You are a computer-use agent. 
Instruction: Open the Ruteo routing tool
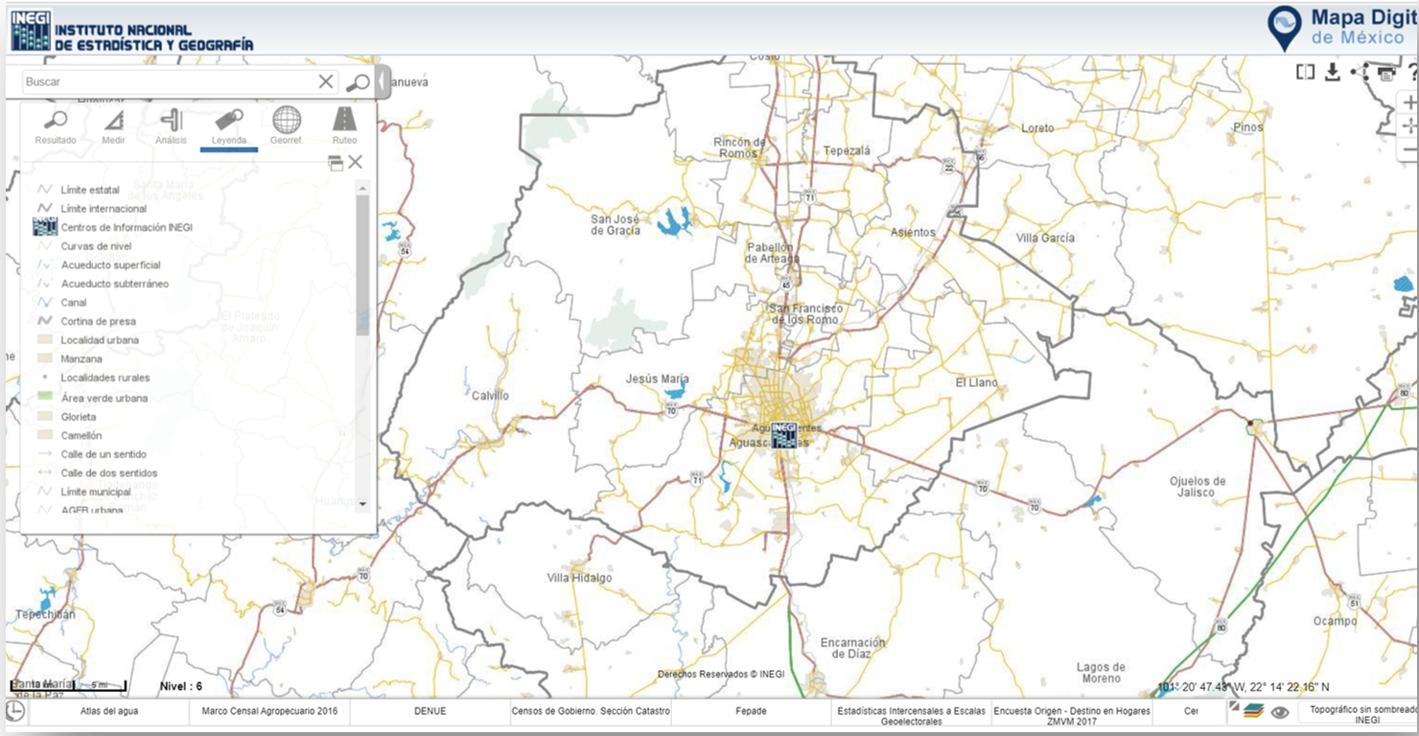pyautogui.click(x=344, y=126)
